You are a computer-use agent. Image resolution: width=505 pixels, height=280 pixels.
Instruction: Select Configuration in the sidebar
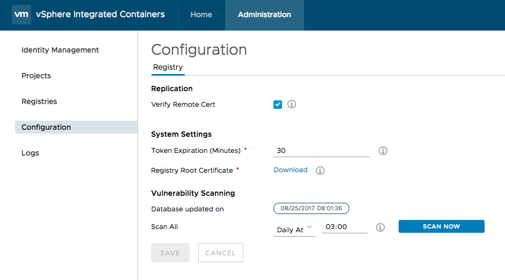point(76,127)
